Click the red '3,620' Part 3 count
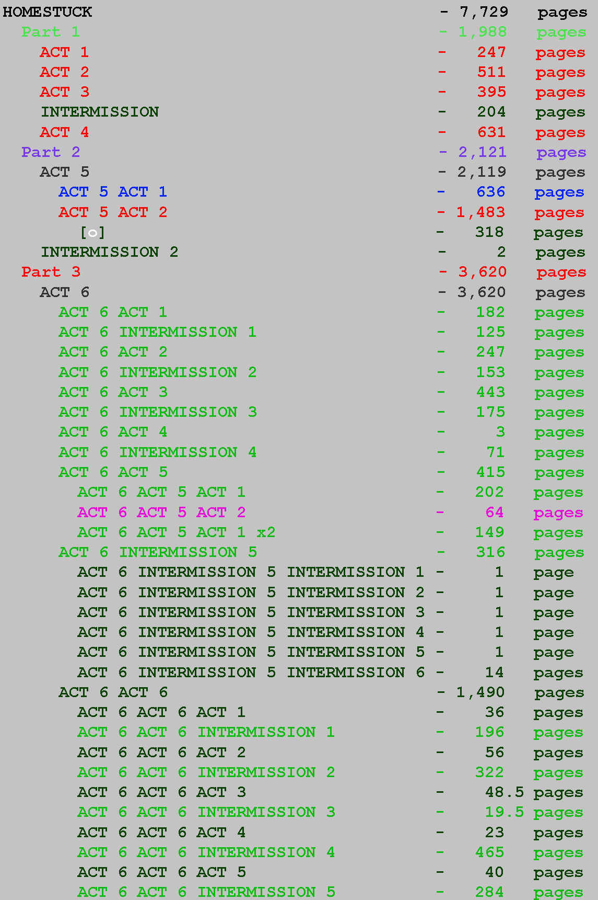 tap(483, 272)
